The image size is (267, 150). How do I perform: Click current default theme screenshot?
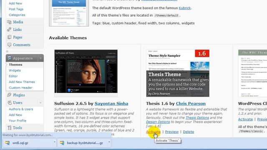point(69,13)
